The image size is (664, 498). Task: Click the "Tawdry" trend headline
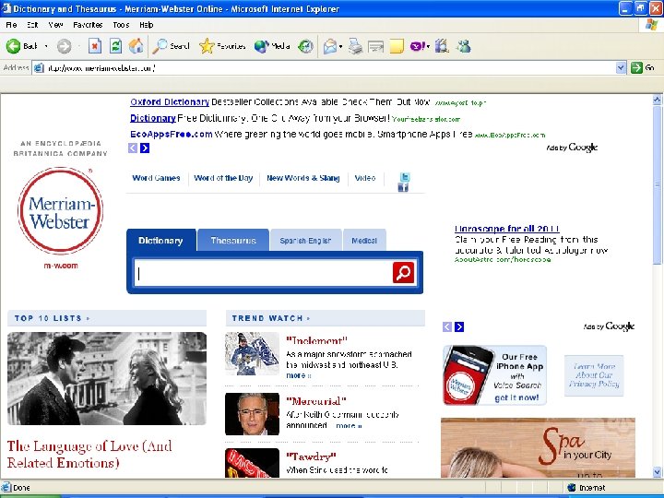(311, 456)
